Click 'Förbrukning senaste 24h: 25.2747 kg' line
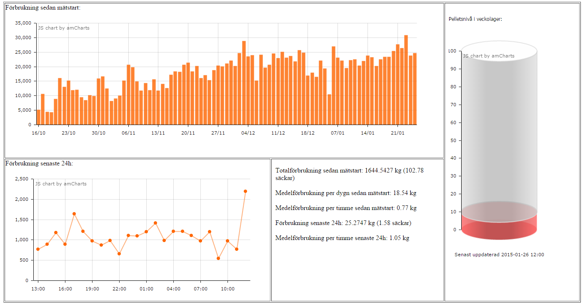This screenshot has width=585, height=305. (x=343, y=223)
